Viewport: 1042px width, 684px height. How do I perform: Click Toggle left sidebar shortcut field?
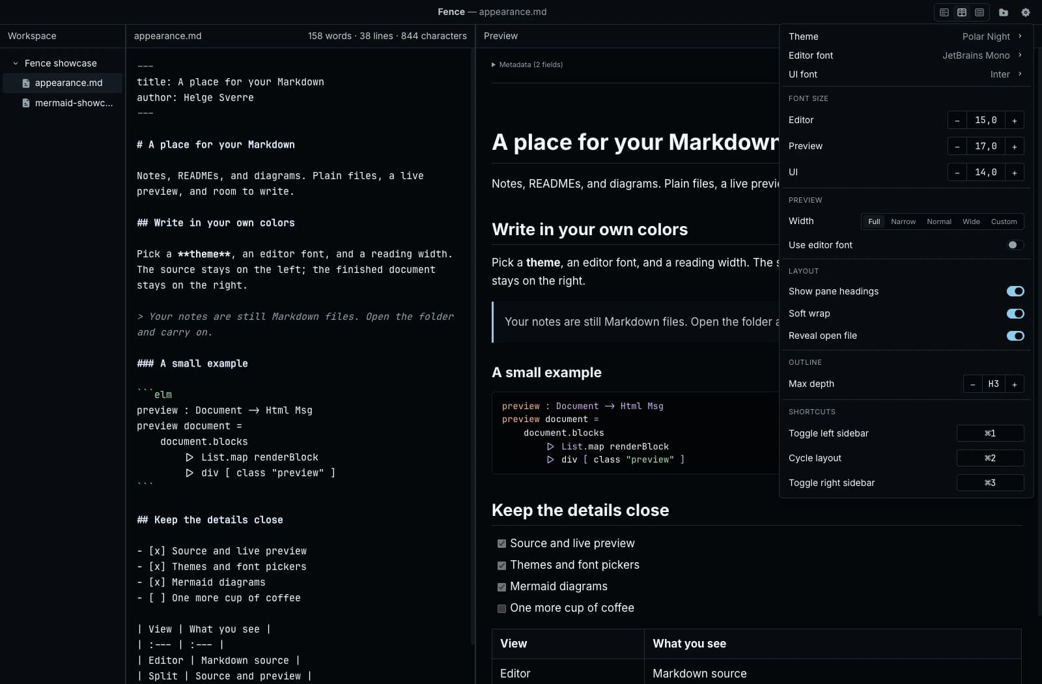[990, 433]
